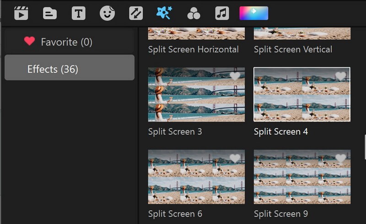
Task: Favorite the Split Screen 4 effect heart
Action: point(340,76)
